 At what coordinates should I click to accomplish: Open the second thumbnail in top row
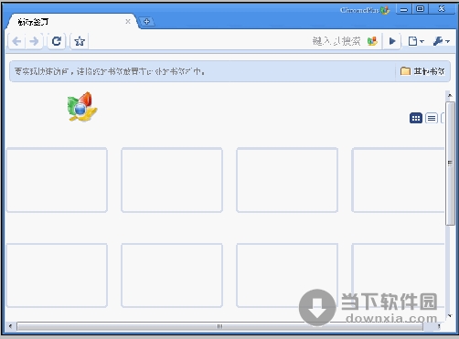point(172,180)
